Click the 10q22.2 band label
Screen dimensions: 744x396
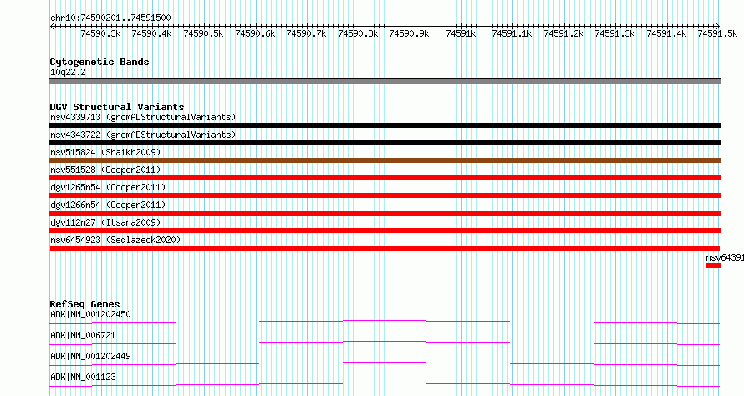(68, 72)
